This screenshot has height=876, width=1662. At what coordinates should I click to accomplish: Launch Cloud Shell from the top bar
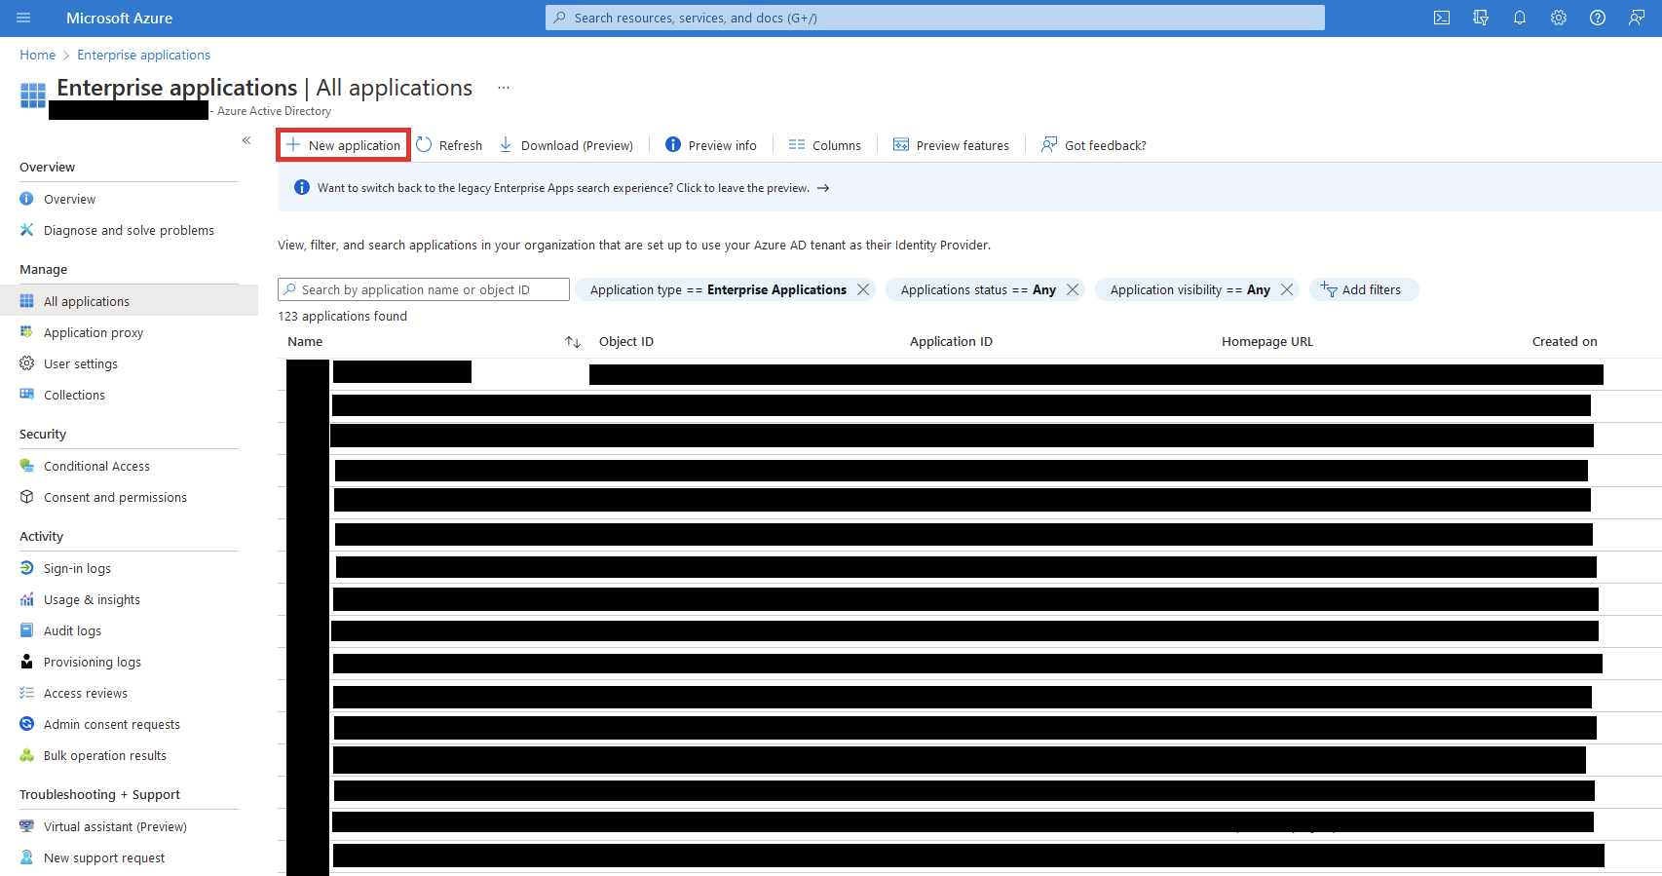tap(1442, 18)
